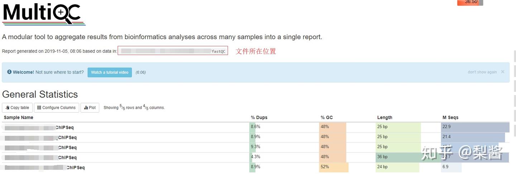Sort table by Sample Name header
Screen dimensions: 516x174
click(x=19, y=117)
